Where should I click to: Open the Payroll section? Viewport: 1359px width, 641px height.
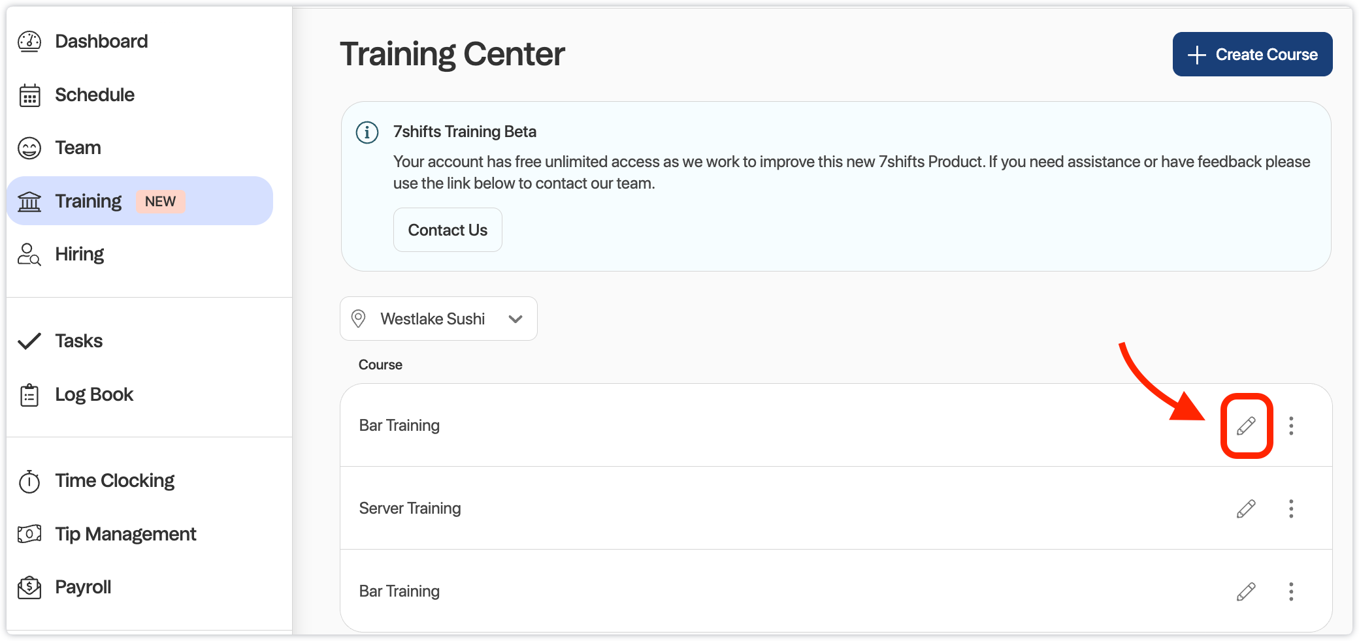click(x=82, y=587)
